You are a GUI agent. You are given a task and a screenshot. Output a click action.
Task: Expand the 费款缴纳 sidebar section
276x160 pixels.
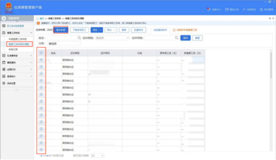(x=31, y=63)
